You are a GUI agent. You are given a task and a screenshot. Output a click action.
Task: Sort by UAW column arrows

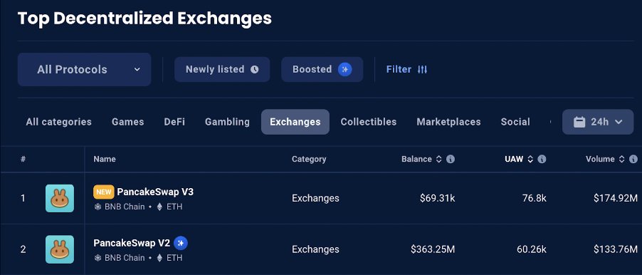point(530,159)
